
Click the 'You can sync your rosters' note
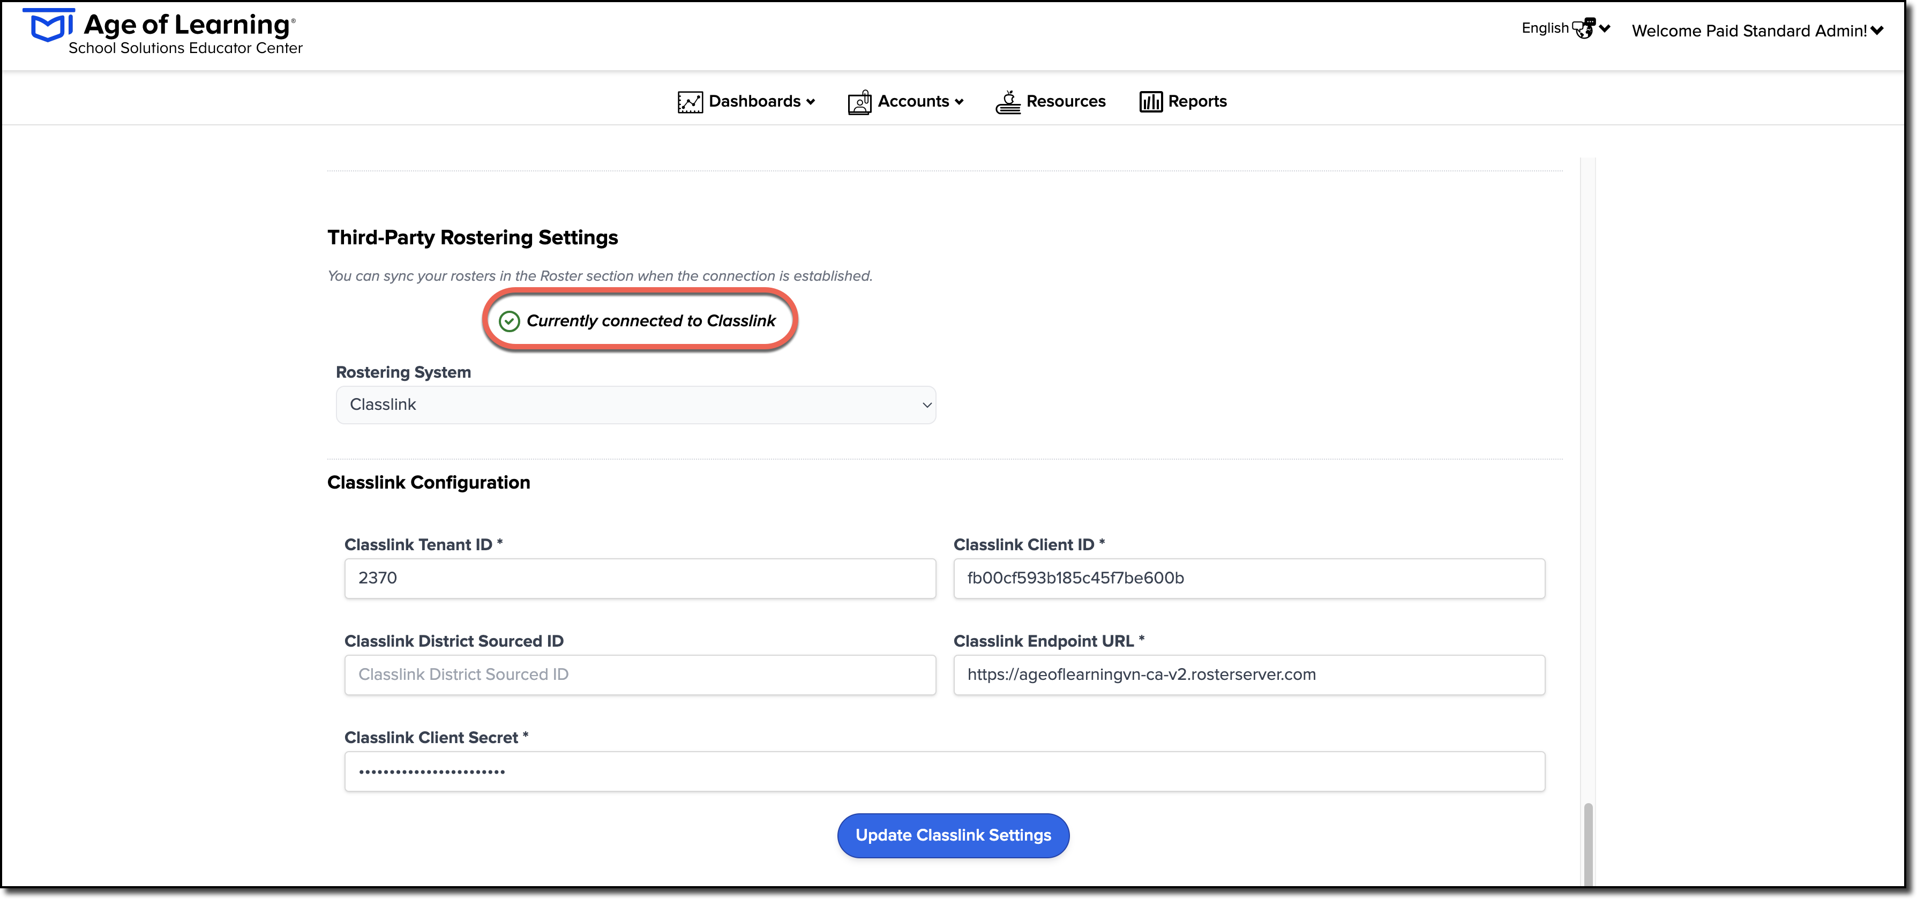pos(600,276)
